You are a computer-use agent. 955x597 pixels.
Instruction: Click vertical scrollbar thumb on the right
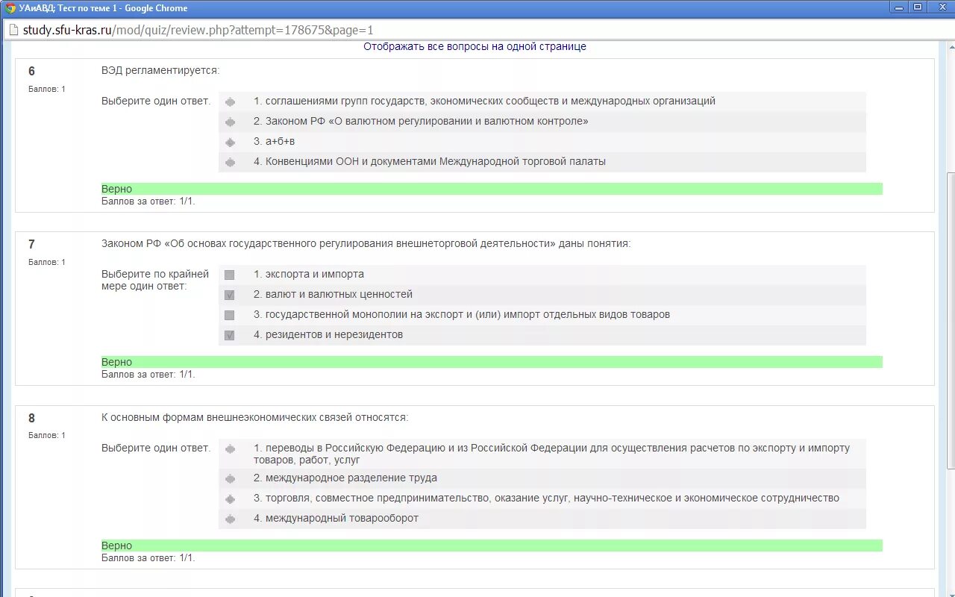tap(951, 321)
